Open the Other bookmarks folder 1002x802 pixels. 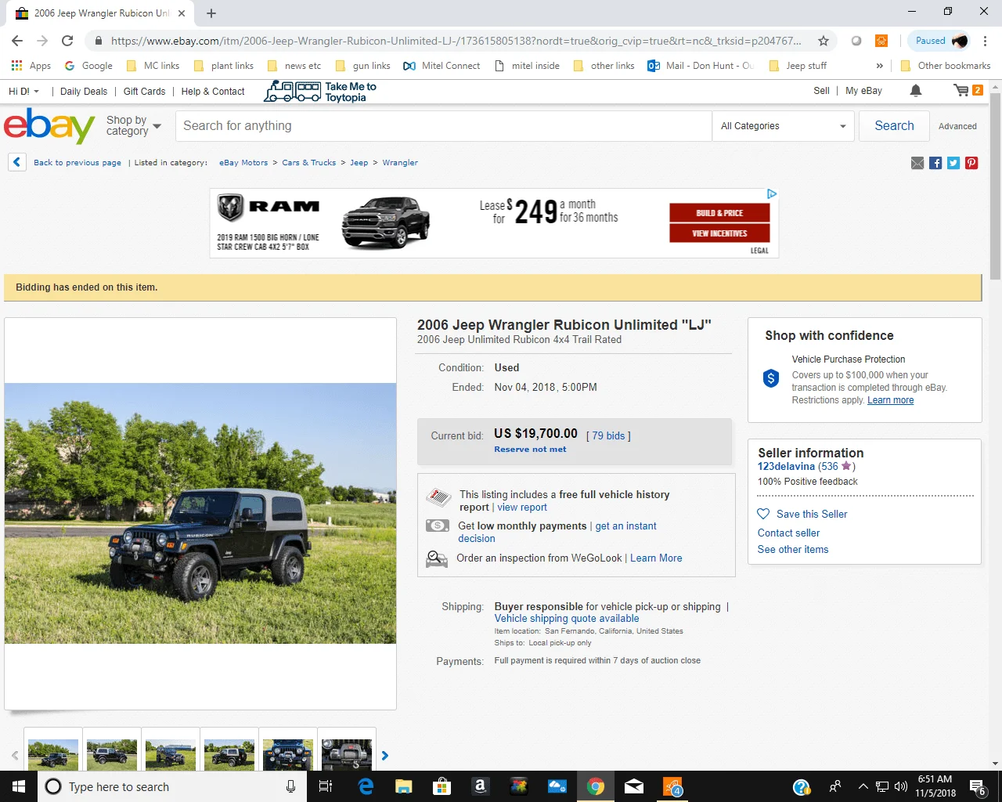point(946,66)
